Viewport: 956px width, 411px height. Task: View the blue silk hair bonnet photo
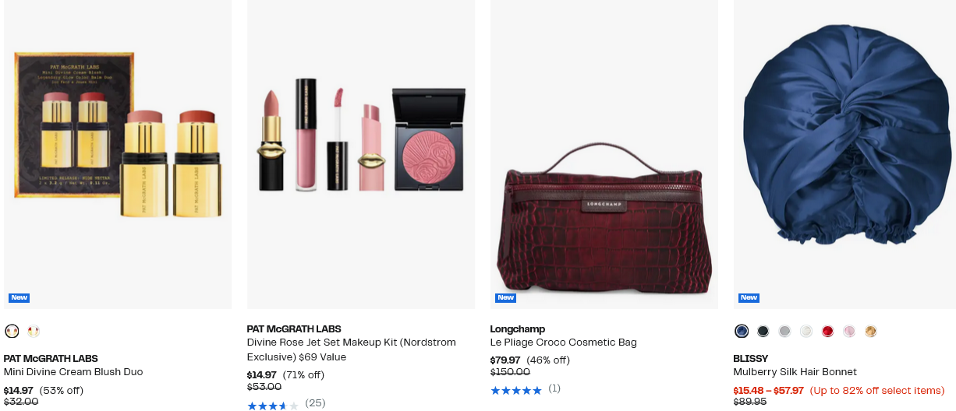point(844,154)
